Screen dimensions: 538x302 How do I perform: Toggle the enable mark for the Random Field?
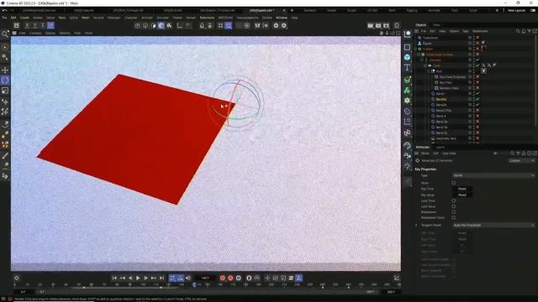(x=477, y=88)
